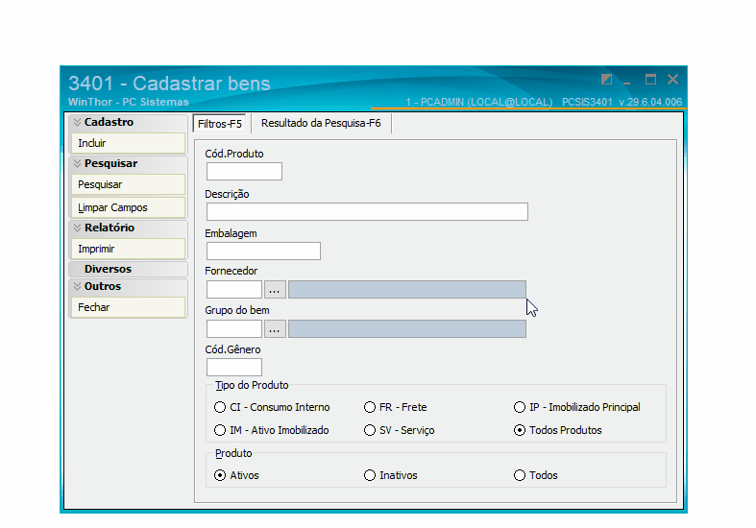Print report with Imprimir button
The image size is (756, 528).
click(x=129, y=249)
